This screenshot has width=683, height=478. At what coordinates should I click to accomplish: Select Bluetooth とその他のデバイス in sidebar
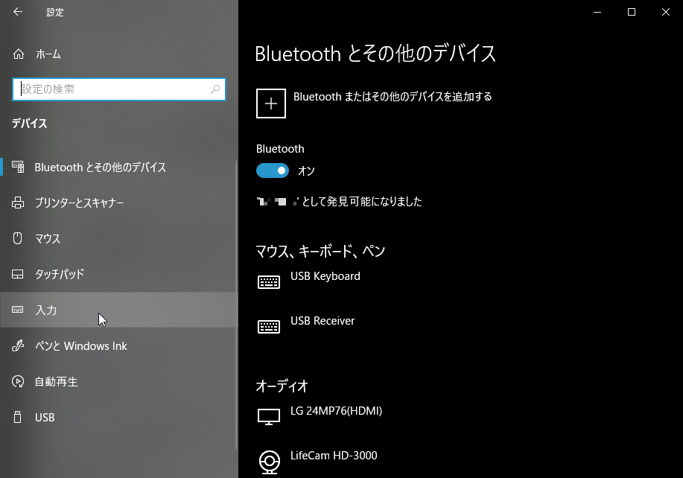click(118, 168)
